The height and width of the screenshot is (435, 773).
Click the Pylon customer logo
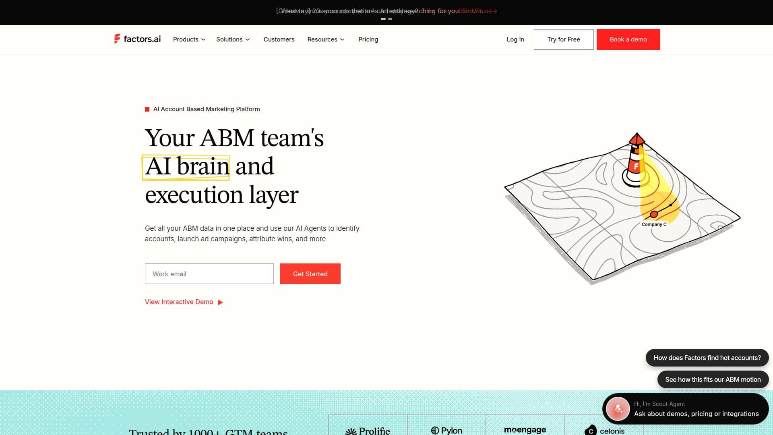click(x=446, y=431)
